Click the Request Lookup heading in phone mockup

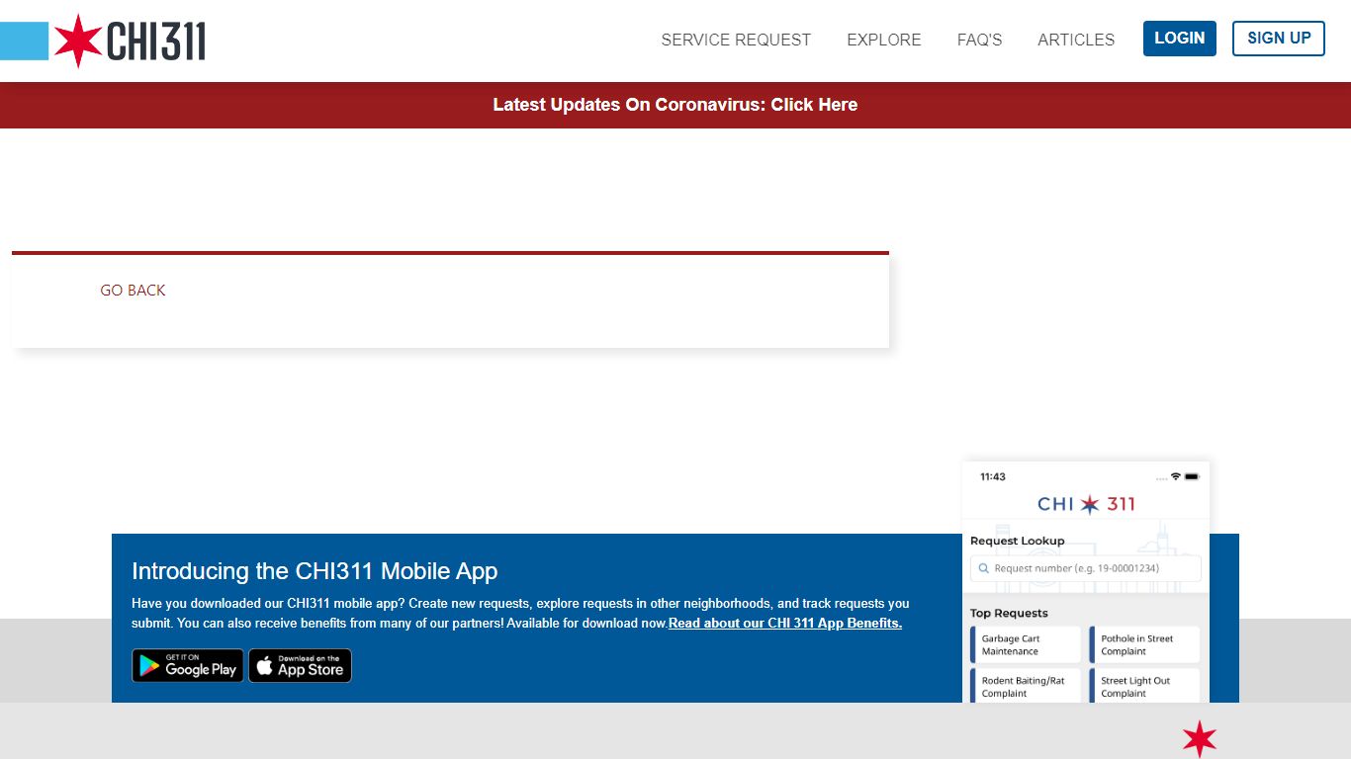(1018, 541)
